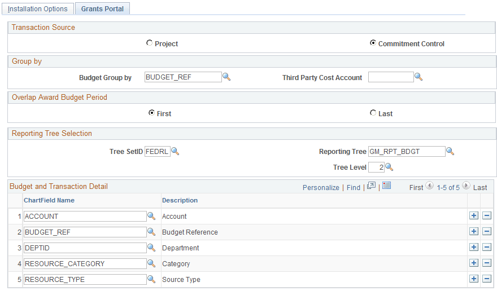497x291 pixels.
Task: Add a row after Department row
Action: [x=474, y=248]
